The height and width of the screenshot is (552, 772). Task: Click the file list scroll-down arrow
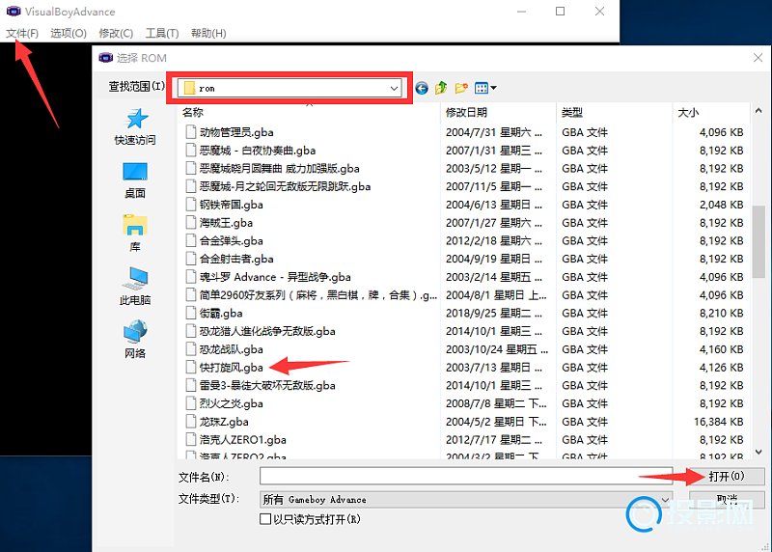point(758,452)
